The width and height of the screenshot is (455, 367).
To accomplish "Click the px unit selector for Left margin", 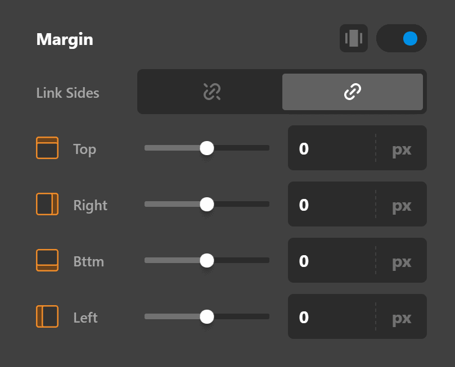I will click(x=401, y=316).
